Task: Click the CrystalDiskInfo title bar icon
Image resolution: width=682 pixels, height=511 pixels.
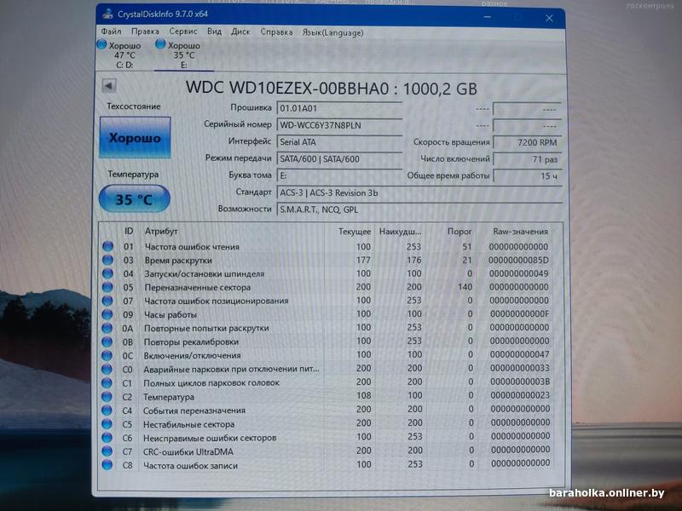Action: (x=108, y=14)
